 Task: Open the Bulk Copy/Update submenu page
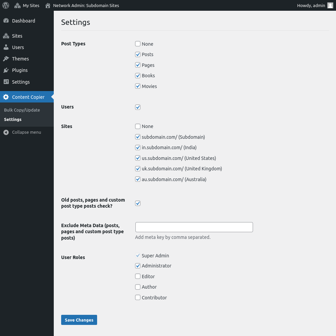point(22,110)
